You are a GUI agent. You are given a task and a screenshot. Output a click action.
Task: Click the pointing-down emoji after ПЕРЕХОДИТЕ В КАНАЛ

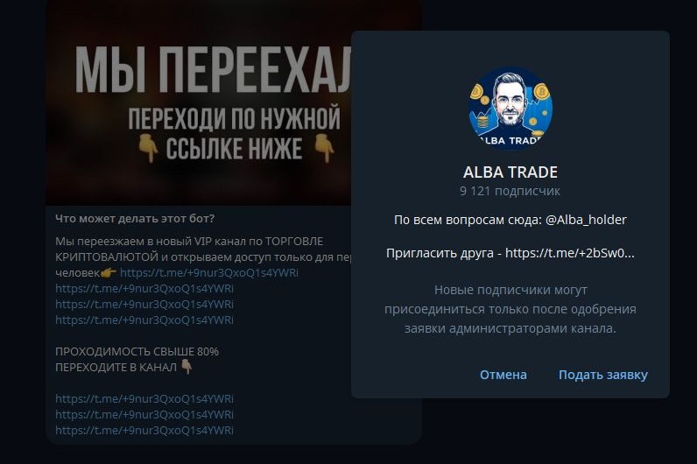tap(187, 367)
